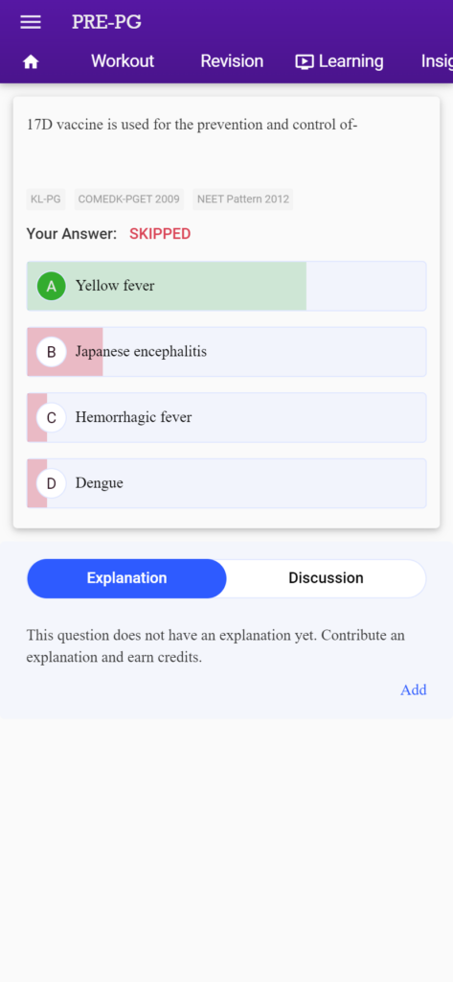
Task: Click the Add explanation link
Action: point(414,690)
